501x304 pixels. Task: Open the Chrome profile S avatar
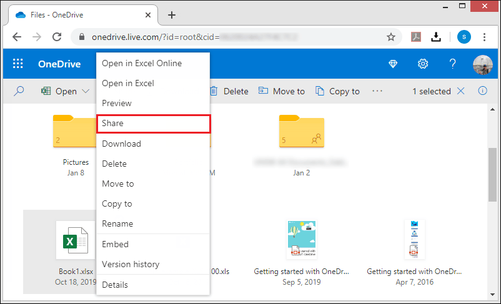pyautogui.click(x=464, y=37)
